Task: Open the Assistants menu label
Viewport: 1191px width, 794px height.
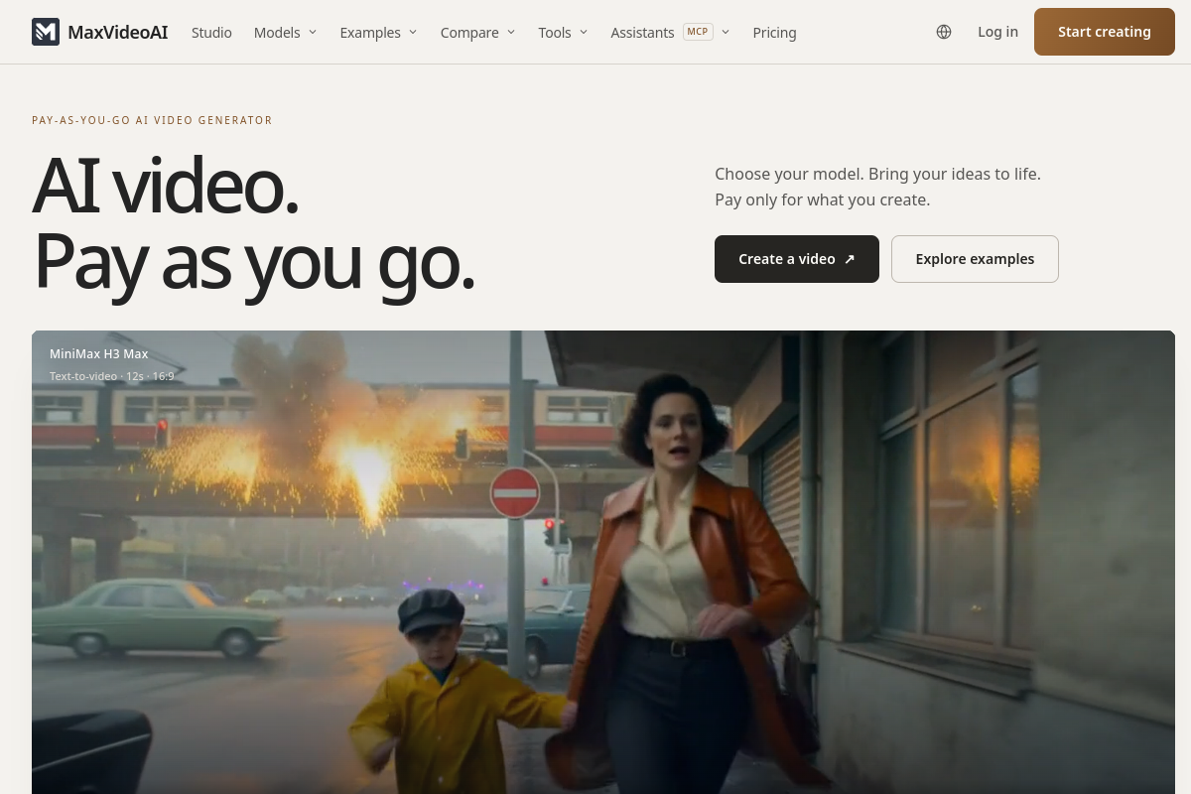Action: pos(642,33)
